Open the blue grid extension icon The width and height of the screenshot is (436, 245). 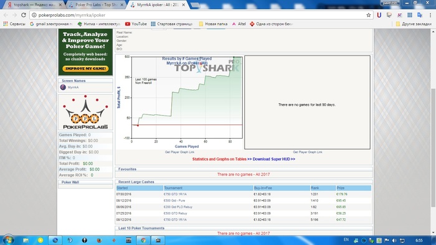click(x=410, y=15)
